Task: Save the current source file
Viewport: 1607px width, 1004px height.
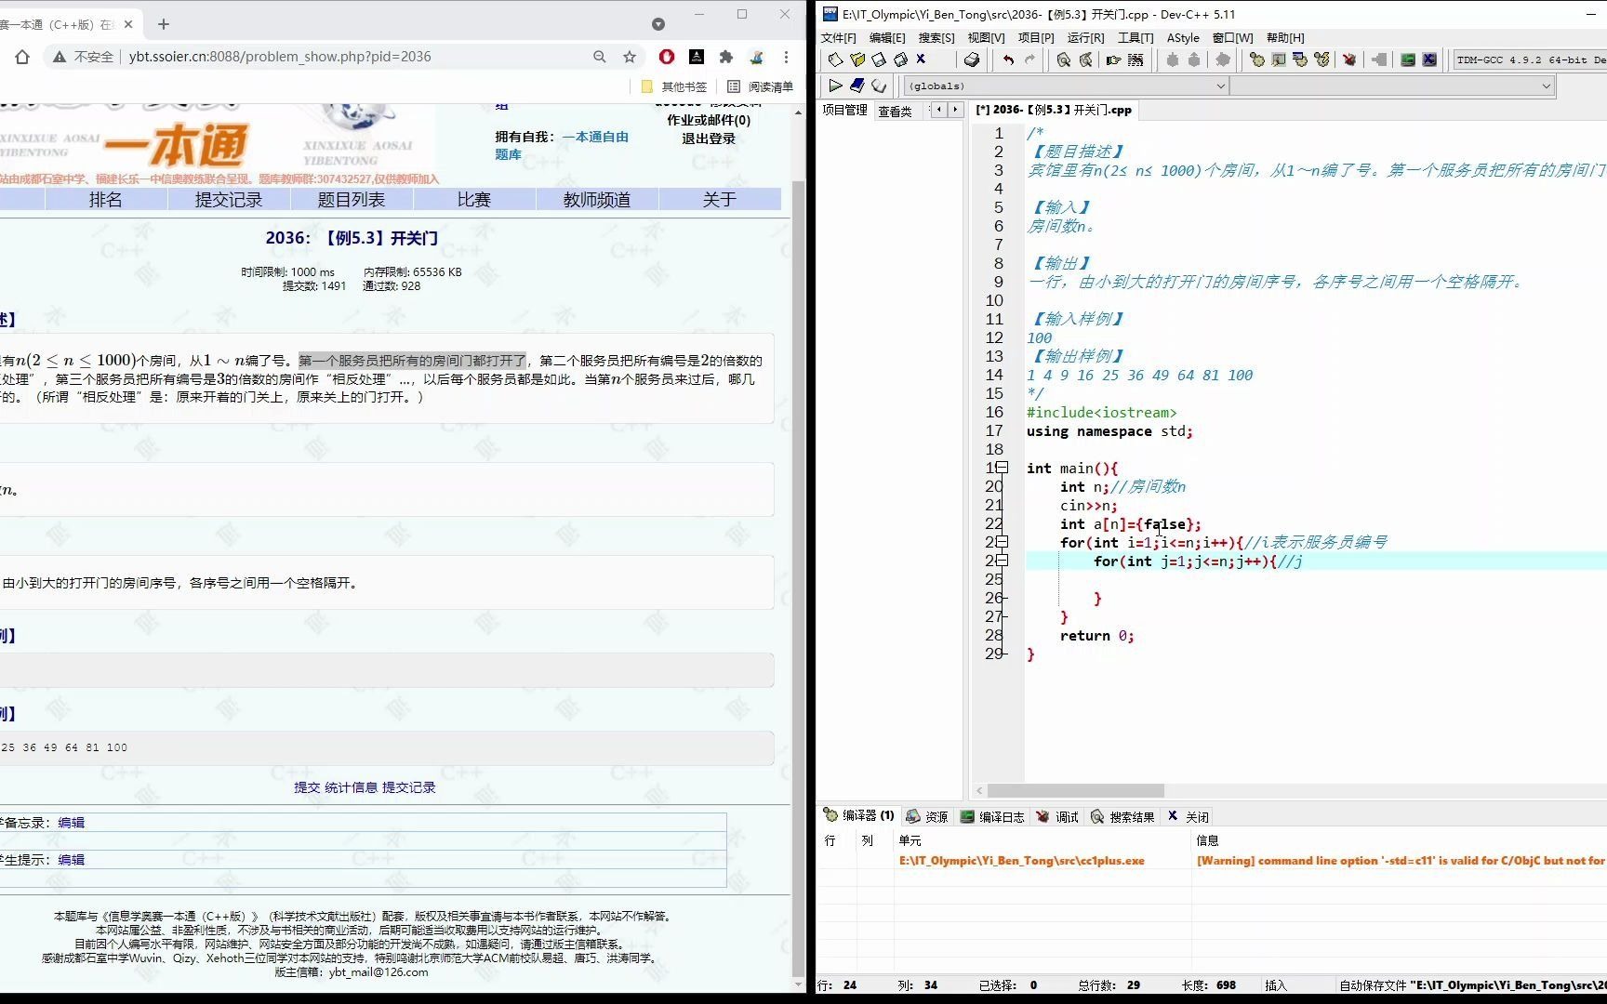Action: [878, 59]
